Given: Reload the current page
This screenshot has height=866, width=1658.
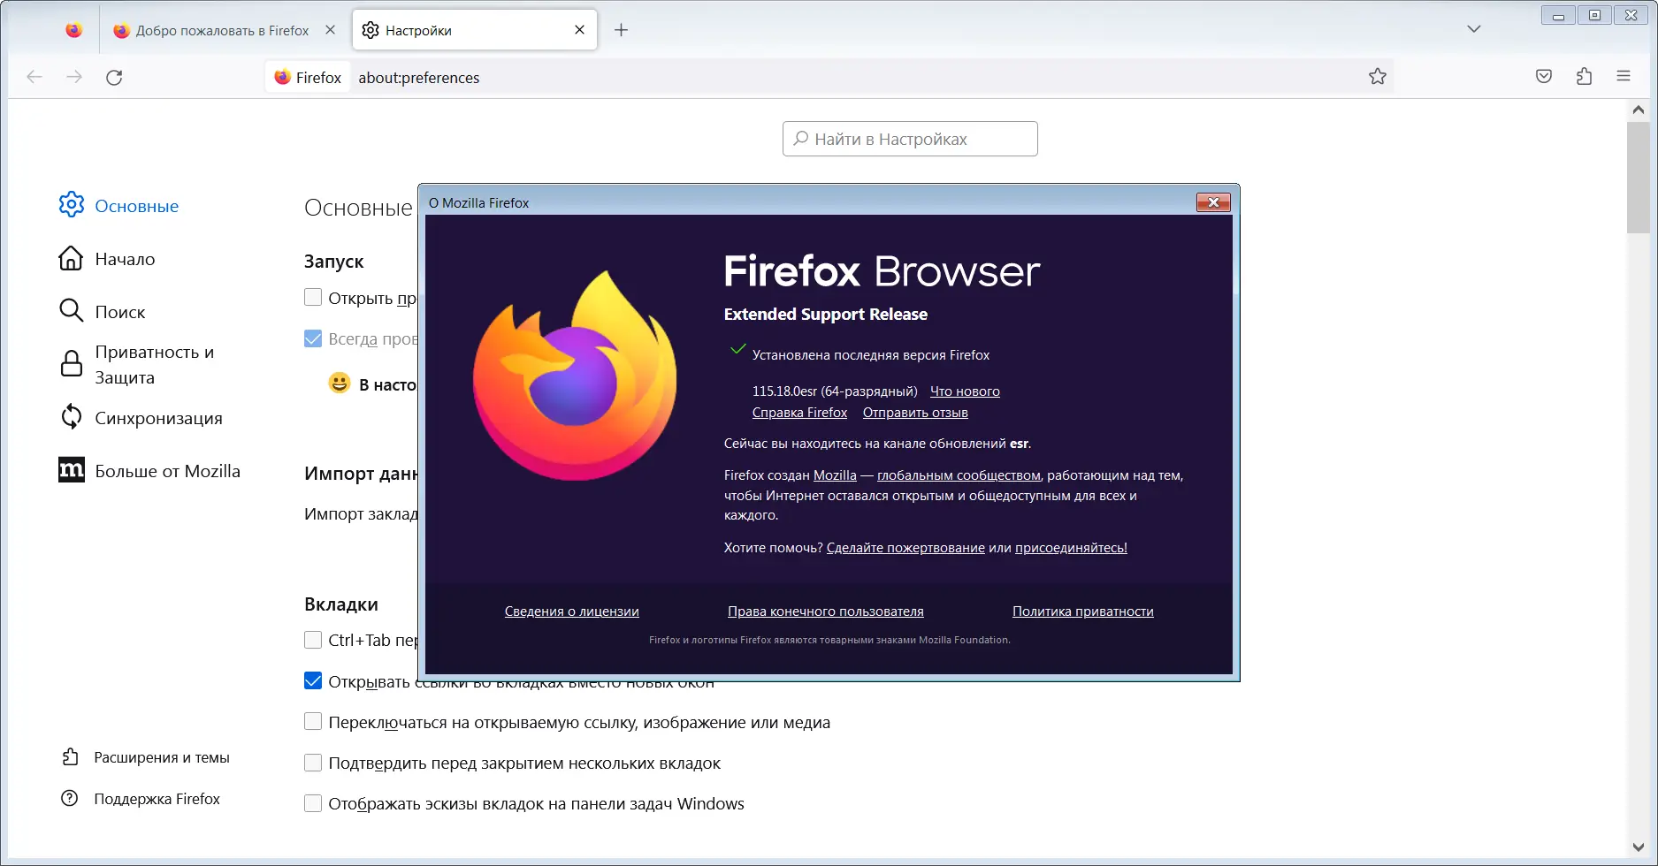Looking at the screenshot, I should pyautogui.click(x=114, y=77).
